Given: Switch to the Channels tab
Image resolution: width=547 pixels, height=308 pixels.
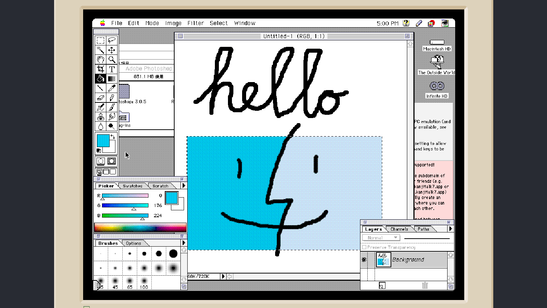Looking at the screenshot, I should (x=399, y=229).
